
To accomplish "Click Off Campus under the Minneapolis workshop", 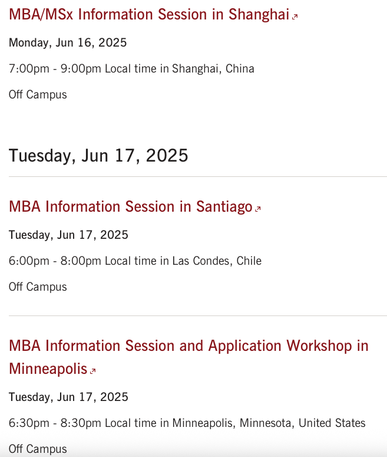I will tap(38, 449).
